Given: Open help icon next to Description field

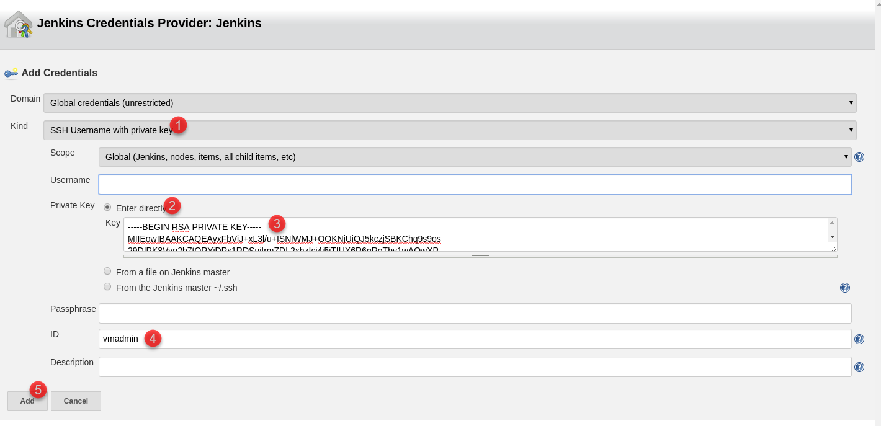Looking at the screenshot, I should 859,367.
